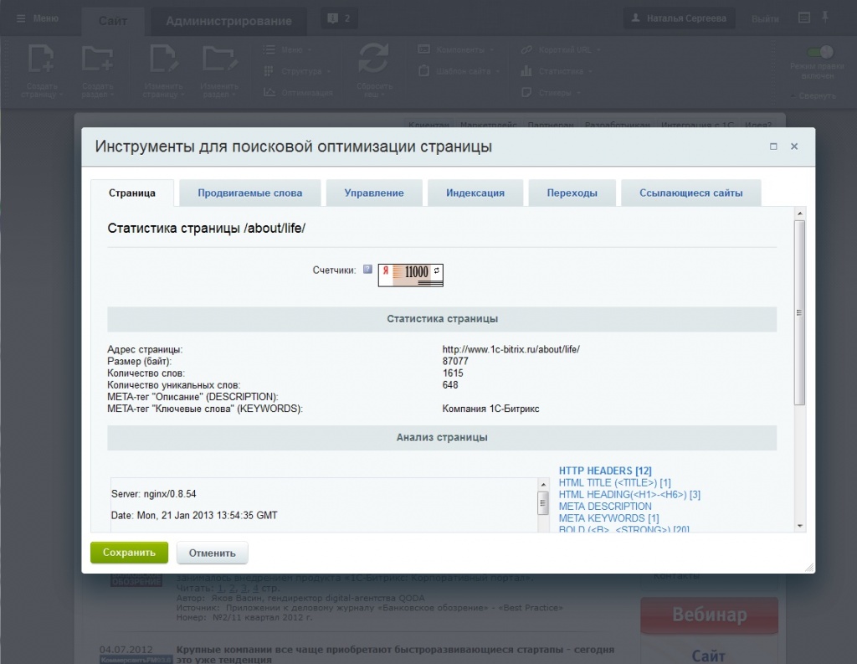The image size is (857, 664).
Task: Click the Наталья Сергеева user button
Action: 680,18
